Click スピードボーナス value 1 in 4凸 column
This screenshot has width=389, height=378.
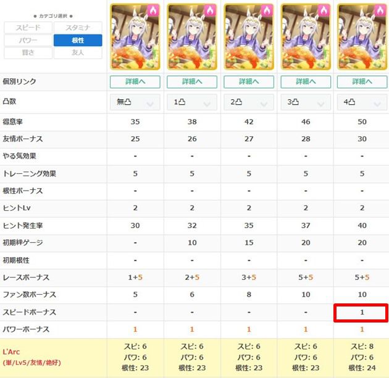(x=362, y=313)
